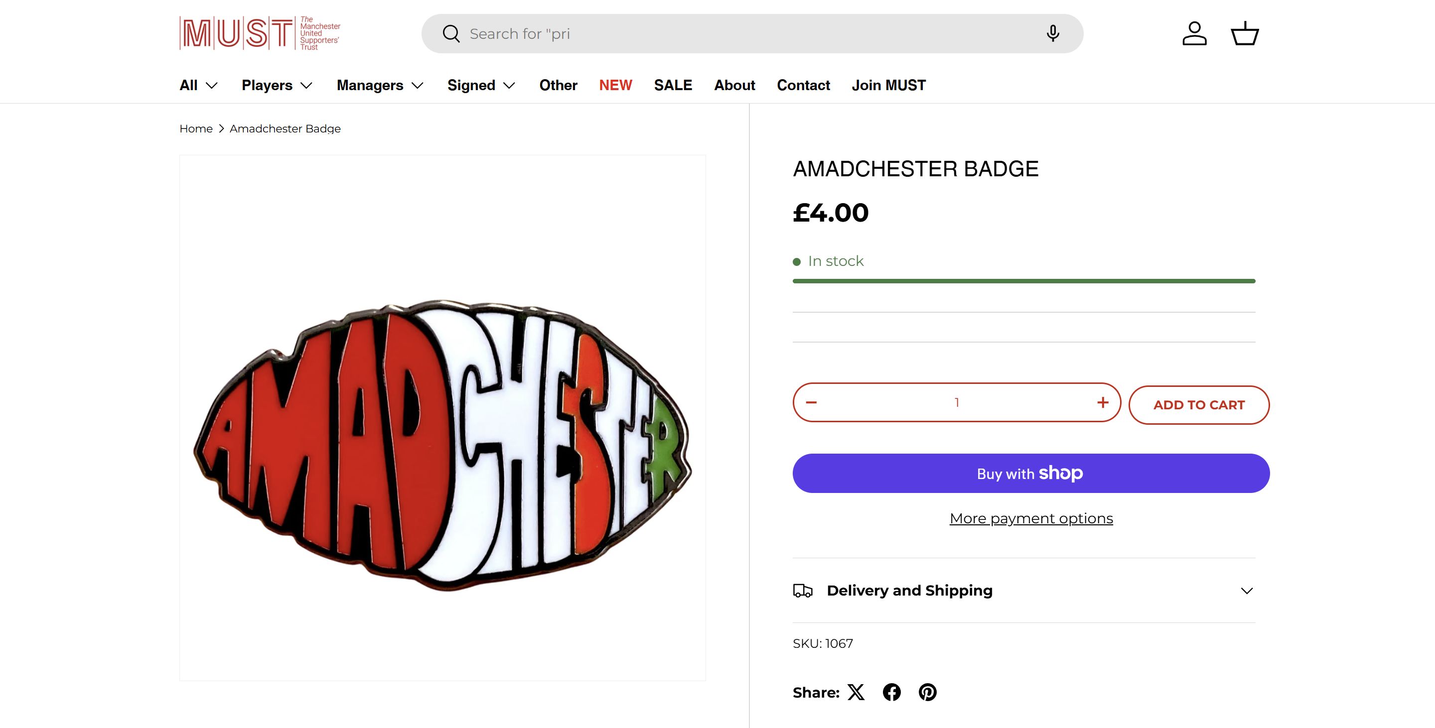The width and height of the screenshot is (1435, 728).
Task: Click the ADD TO CART button
Action: tap(1199, 405)
